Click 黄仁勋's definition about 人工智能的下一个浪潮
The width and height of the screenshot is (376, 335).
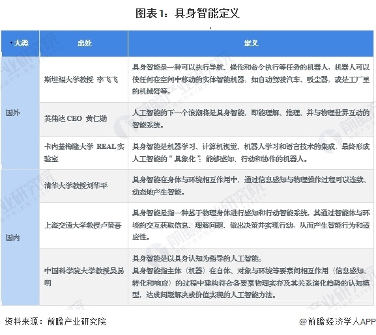coord(251,119)
